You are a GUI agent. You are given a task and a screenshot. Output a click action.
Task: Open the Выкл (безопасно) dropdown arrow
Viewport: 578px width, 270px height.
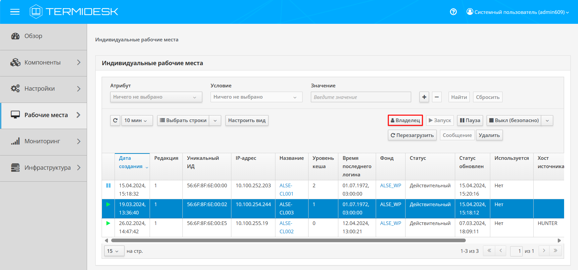tap(547, 120)
